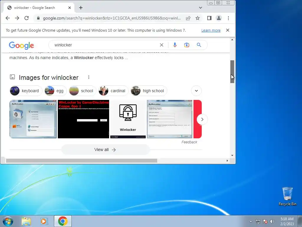Share this page icon in address bar
Viewport: 302px width, 227px height.
pyautogui.click(x=188, y=18)
